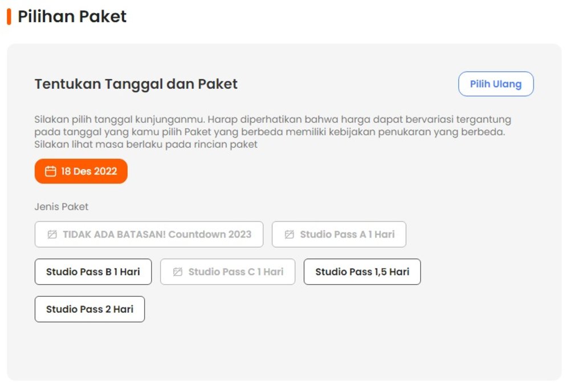Click the crossed-calendar icon on Countdown 2023
Image resolution: width=570 pixels, height=389 pixels.
[x=52, y=234]
